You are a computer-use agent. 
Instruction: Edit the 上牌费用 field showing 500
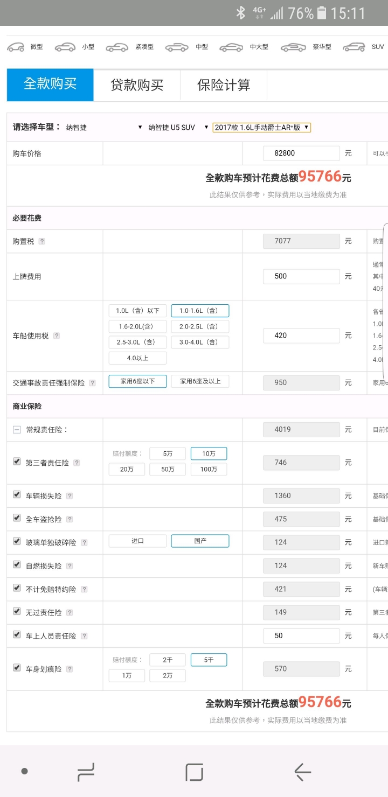pos(301,276)
